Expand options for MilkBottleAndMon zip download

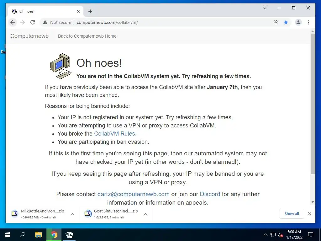coord(72,214)
